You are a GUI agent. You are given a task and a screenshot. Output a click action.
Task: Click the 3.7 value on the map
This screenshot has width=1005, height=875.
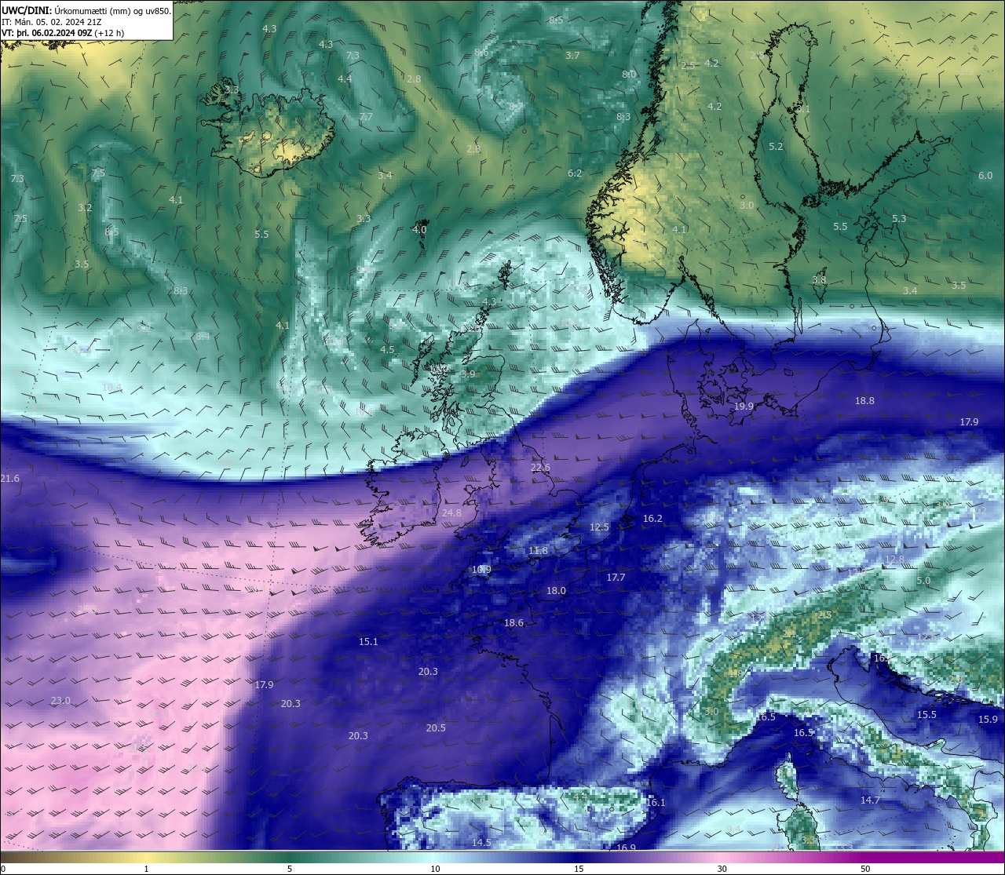(x=572, y=56)
